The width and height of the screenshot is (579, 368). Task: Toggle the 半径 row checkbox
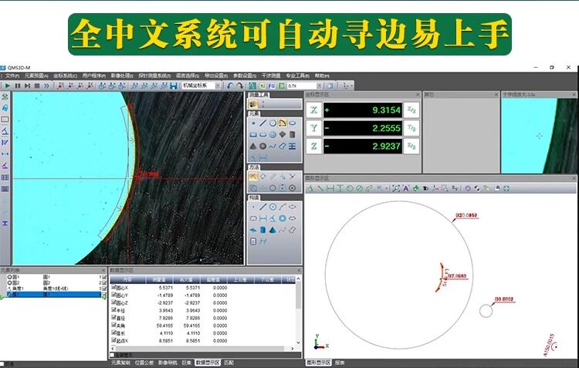click(113, 309)
